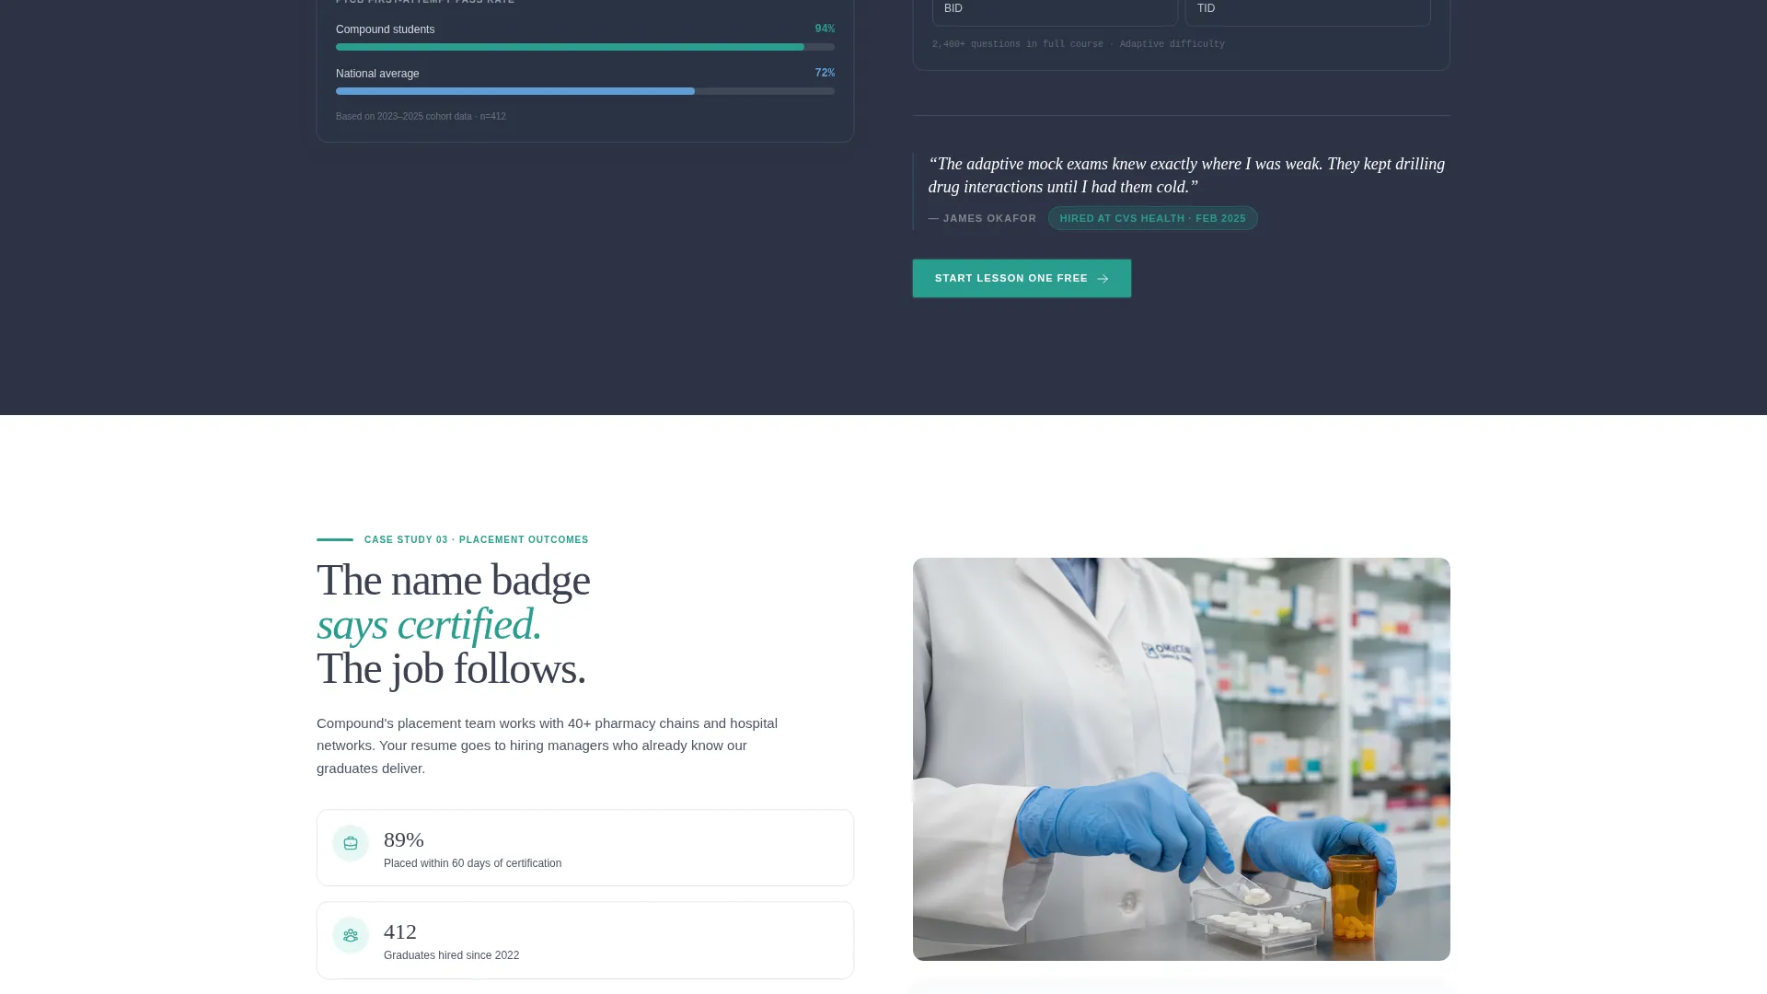Select the TID answer option

(x=1308, y=11)
